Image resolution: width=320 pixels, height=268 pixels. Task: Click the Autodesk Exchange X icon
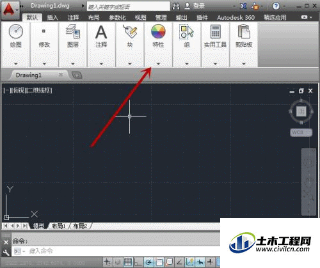tap(243, 6)
